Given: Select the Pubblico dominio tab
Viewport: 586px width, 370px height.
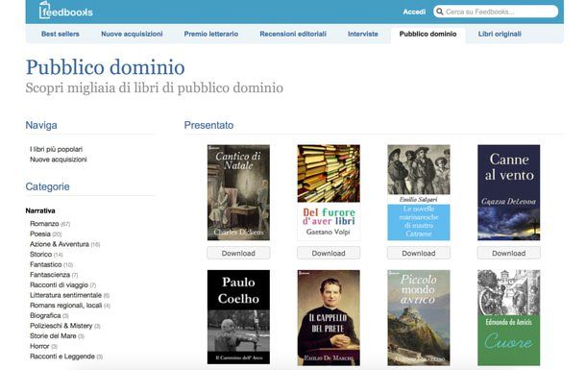Looking at the screenshot, I should [x=427, y=34].
